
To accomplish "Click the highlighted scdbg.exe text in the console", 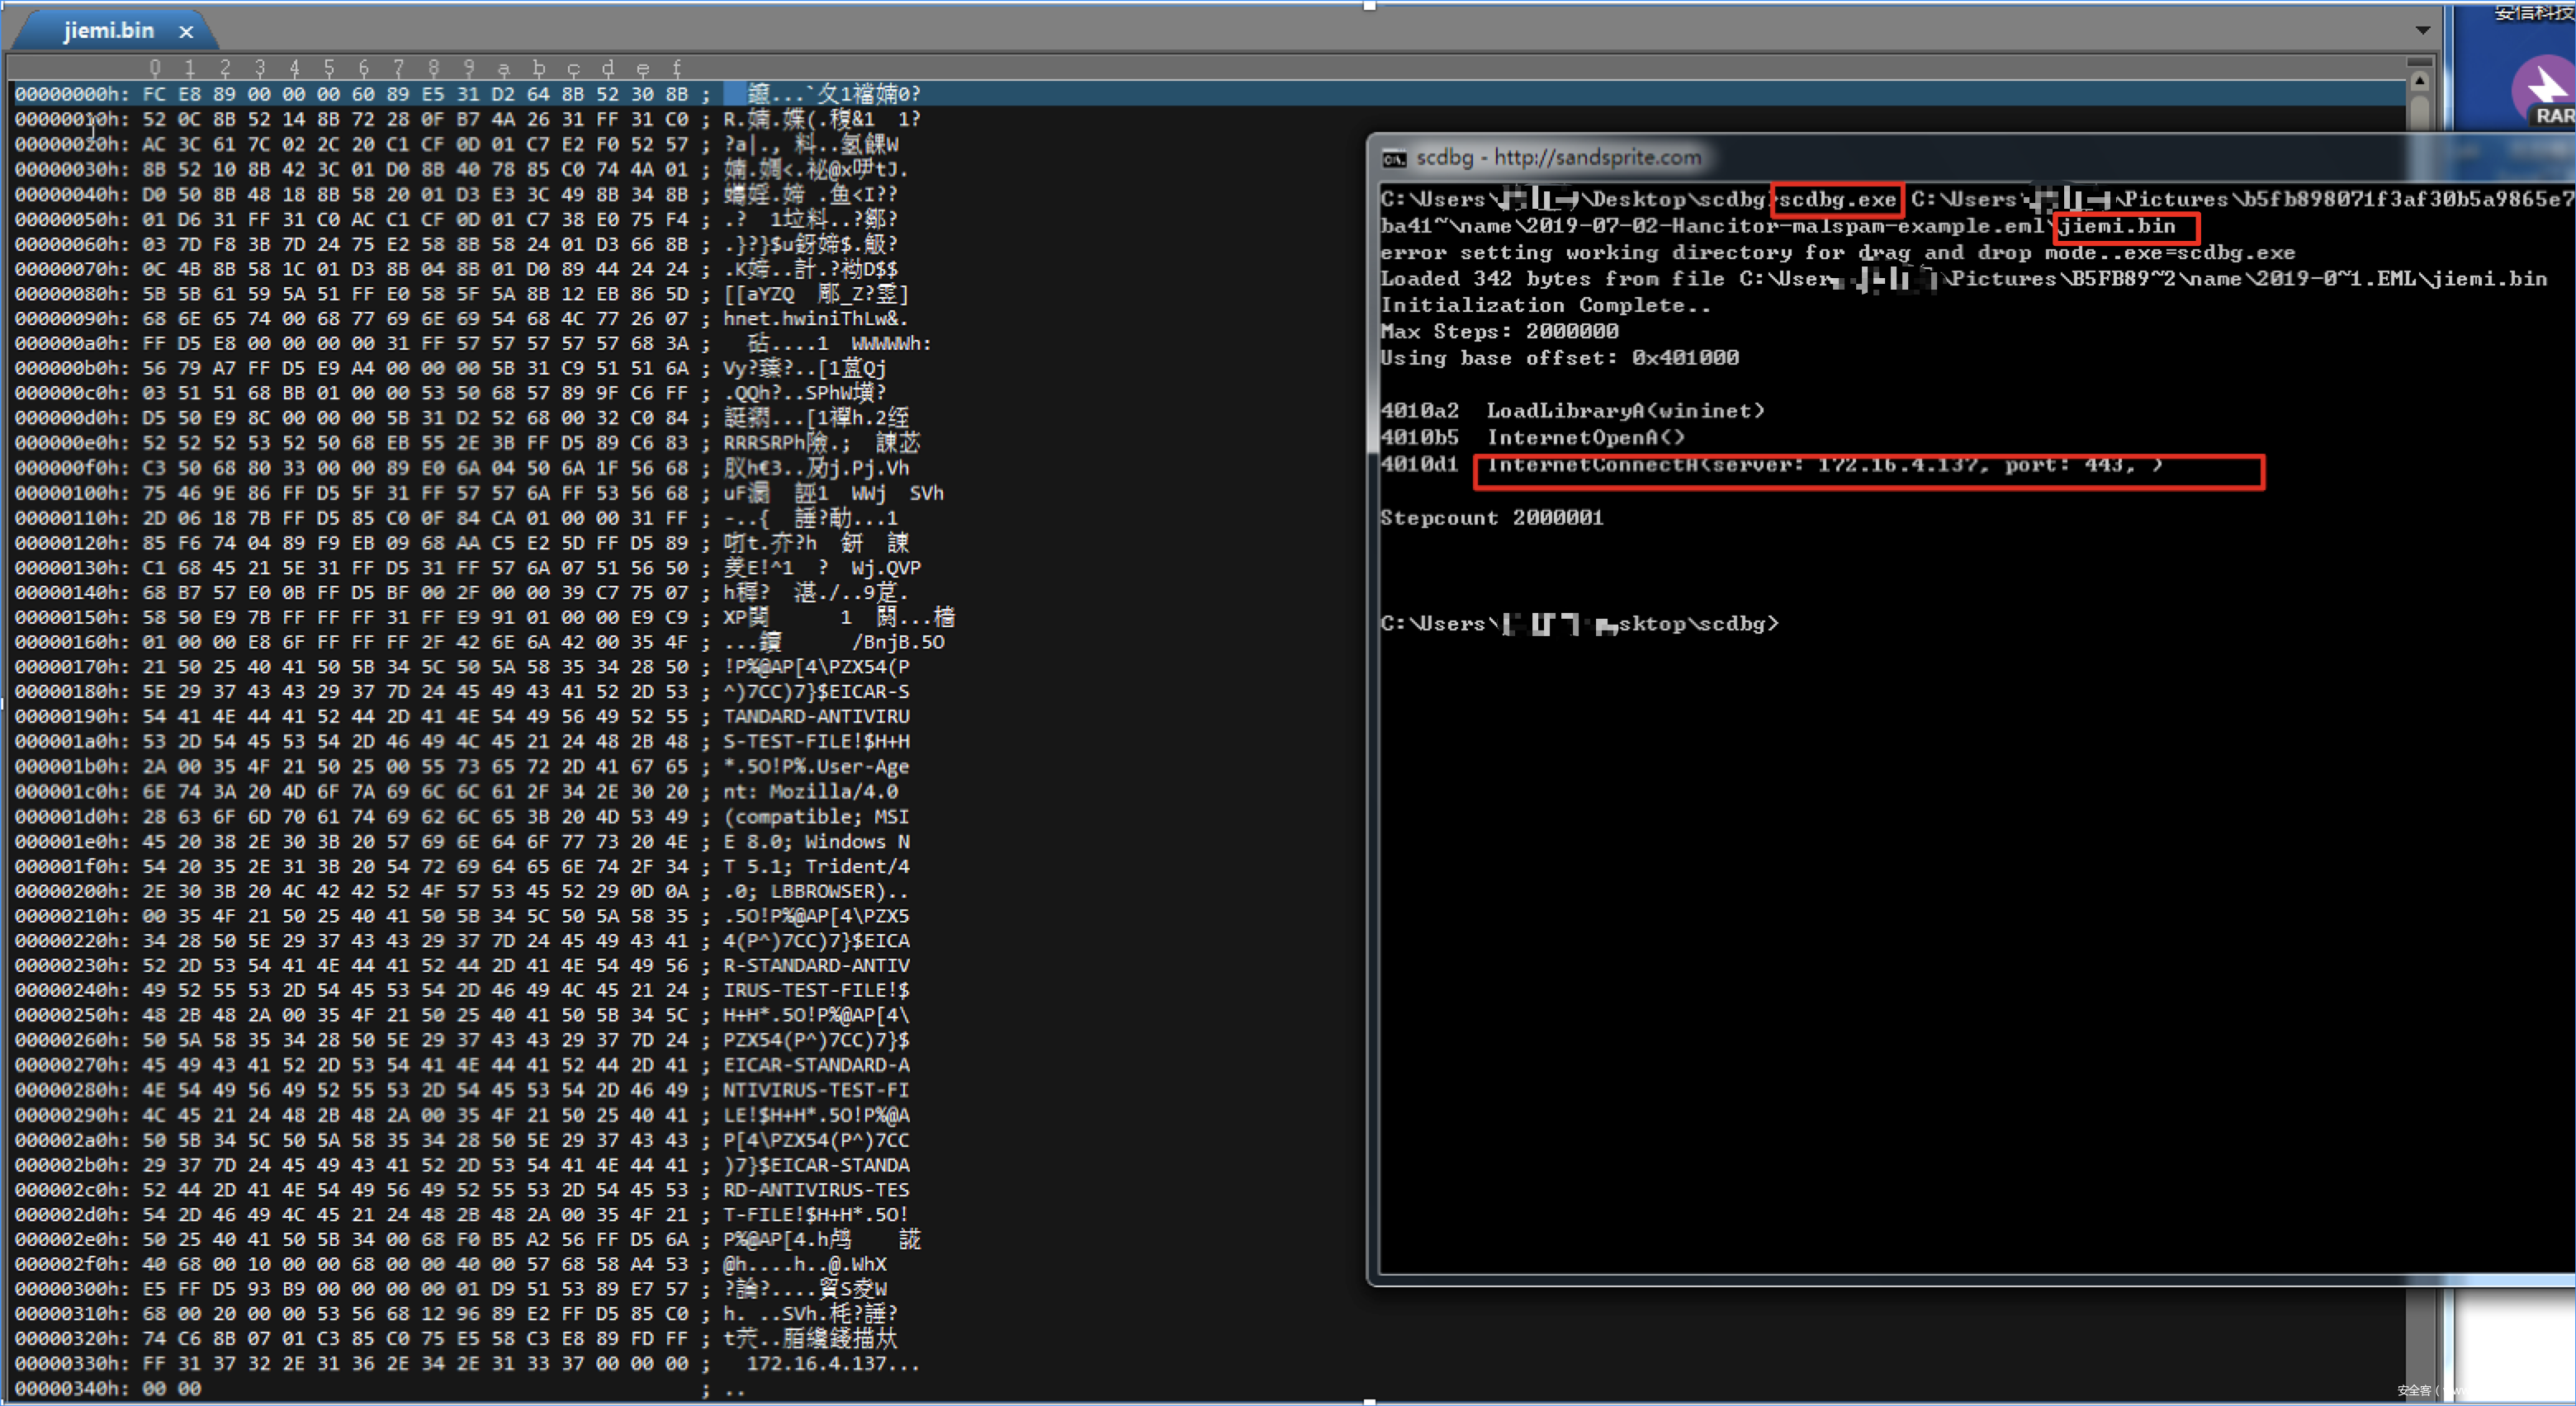I will 1837,199.
